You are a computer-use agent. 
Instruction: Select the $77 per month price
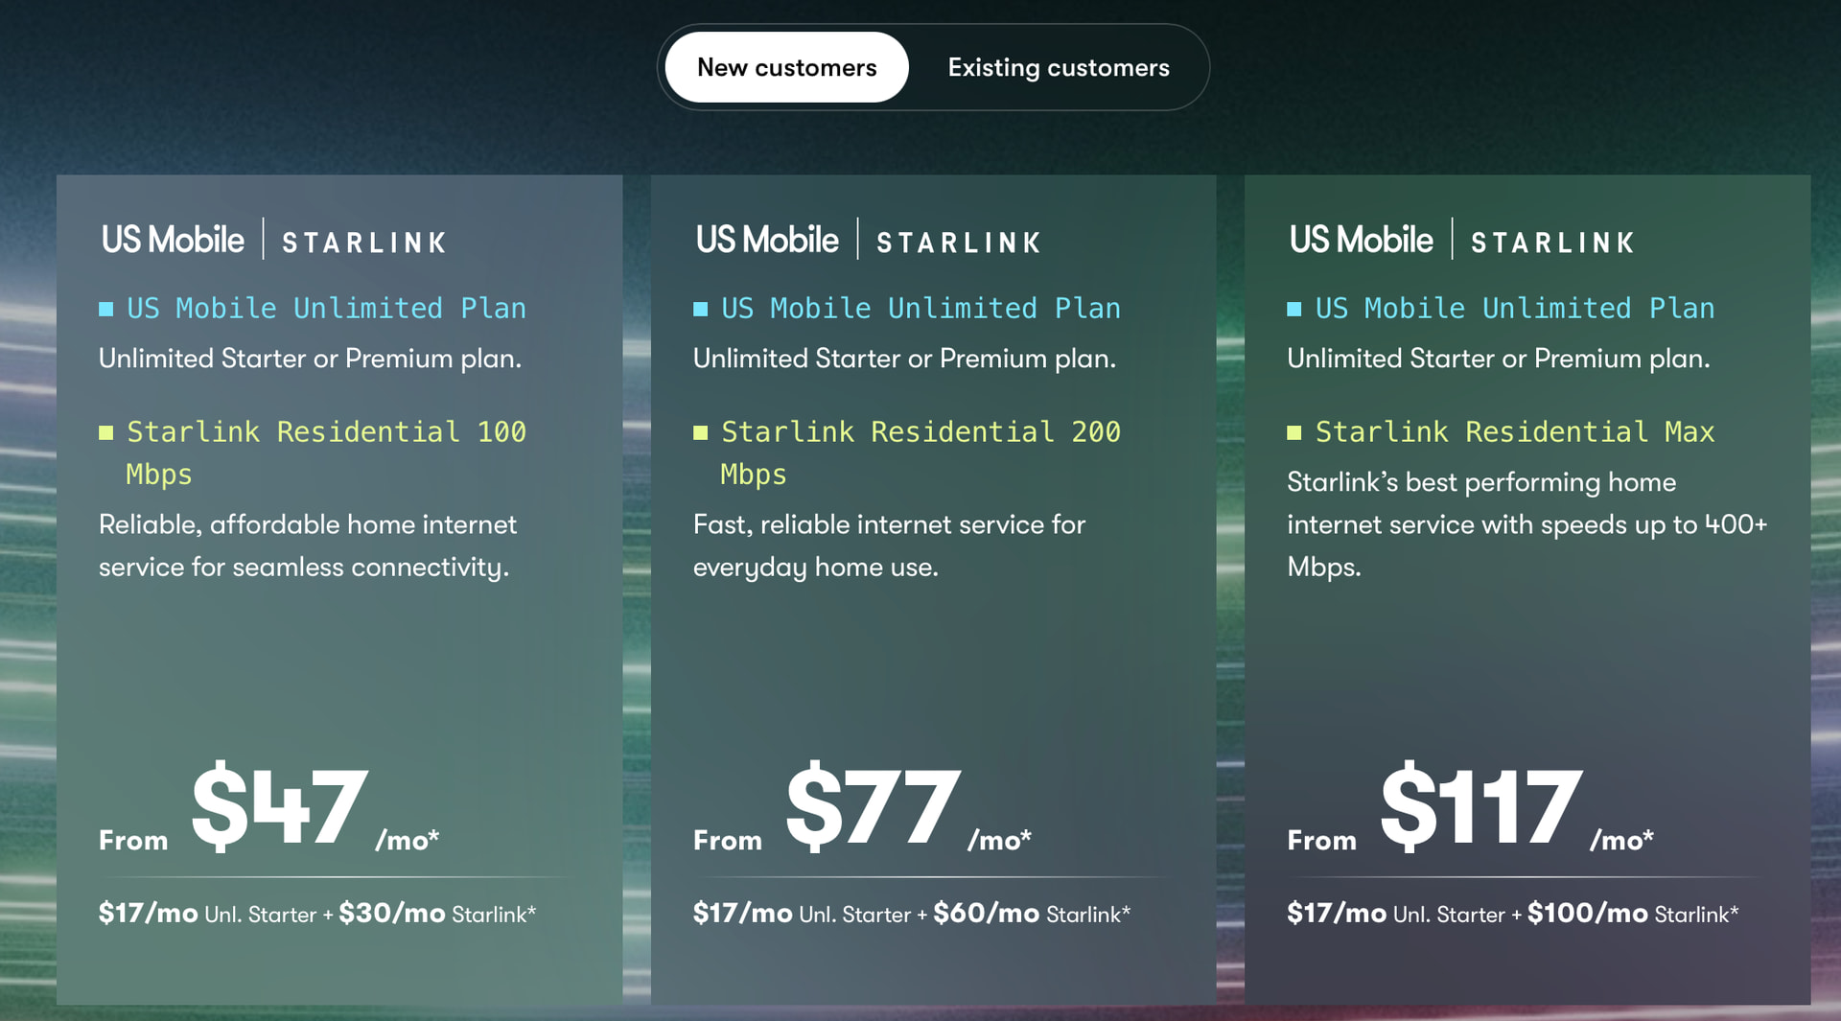(873, 807)
